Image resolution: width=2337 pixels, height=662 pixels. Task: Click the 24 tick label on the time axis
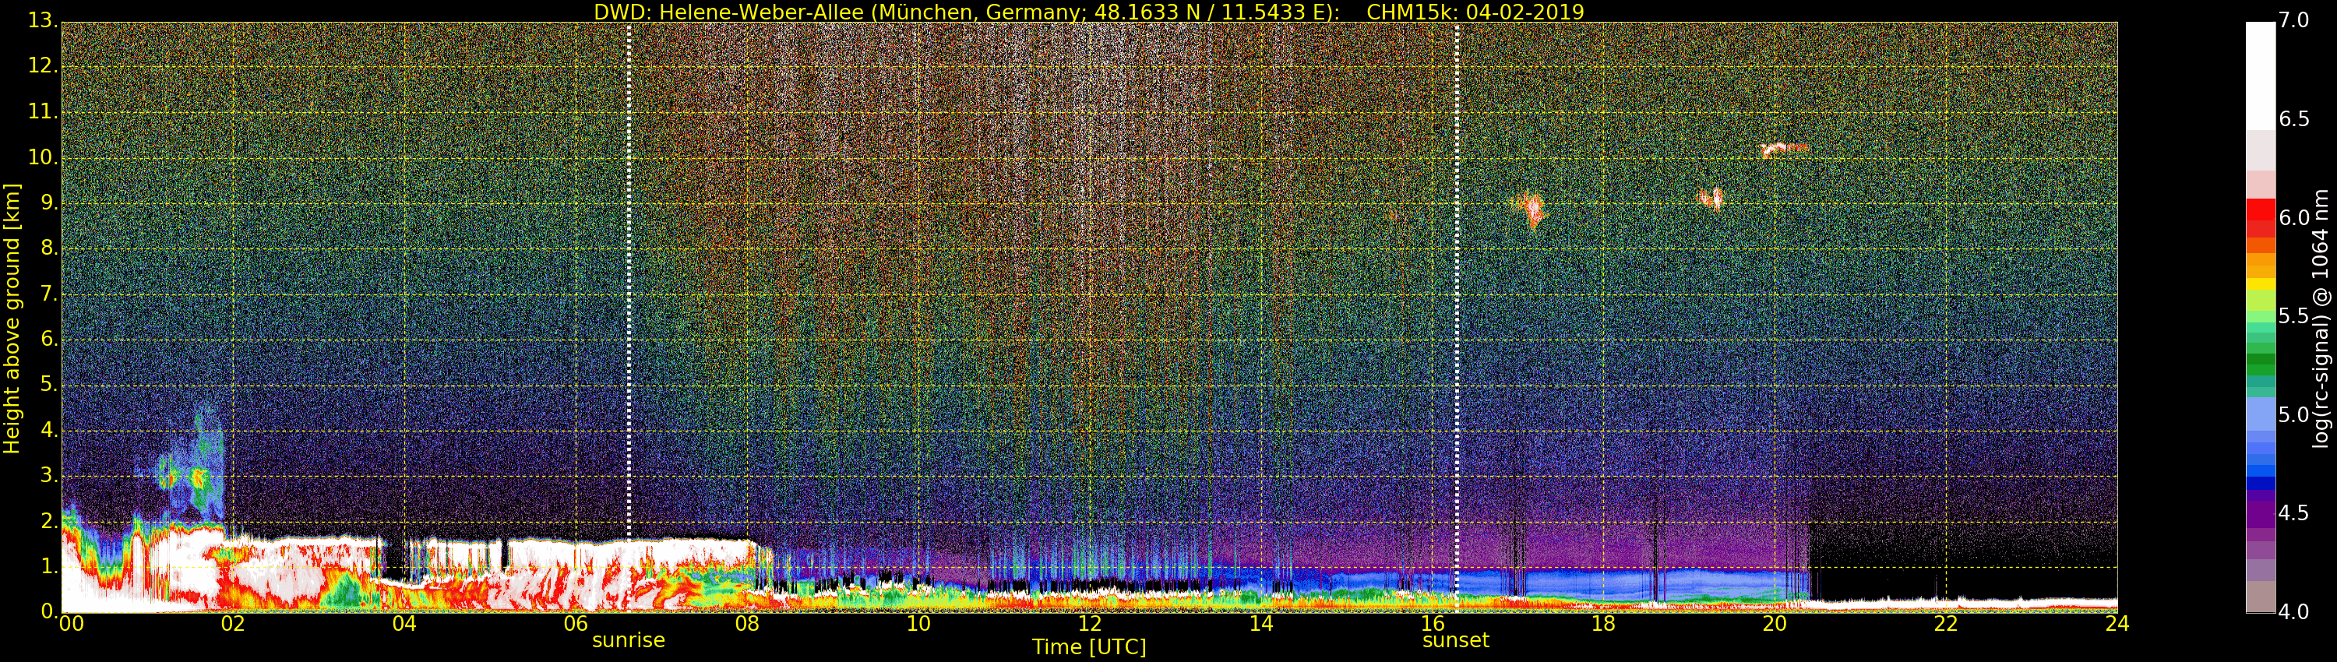[2117, 624]
